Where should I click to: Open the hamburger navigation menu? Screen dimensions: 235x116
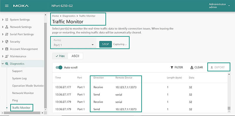7,6
